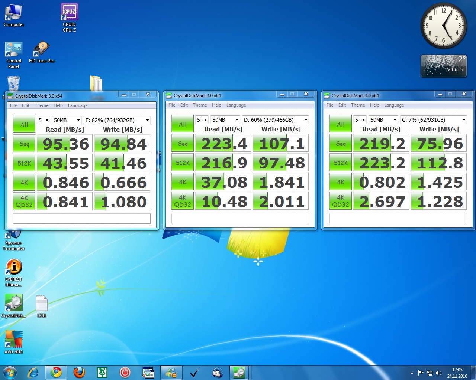Open Control Panel desktop shortcut

point(14,55)
